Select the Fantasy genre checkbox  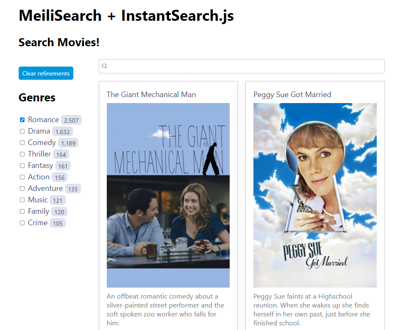[22, 166]
